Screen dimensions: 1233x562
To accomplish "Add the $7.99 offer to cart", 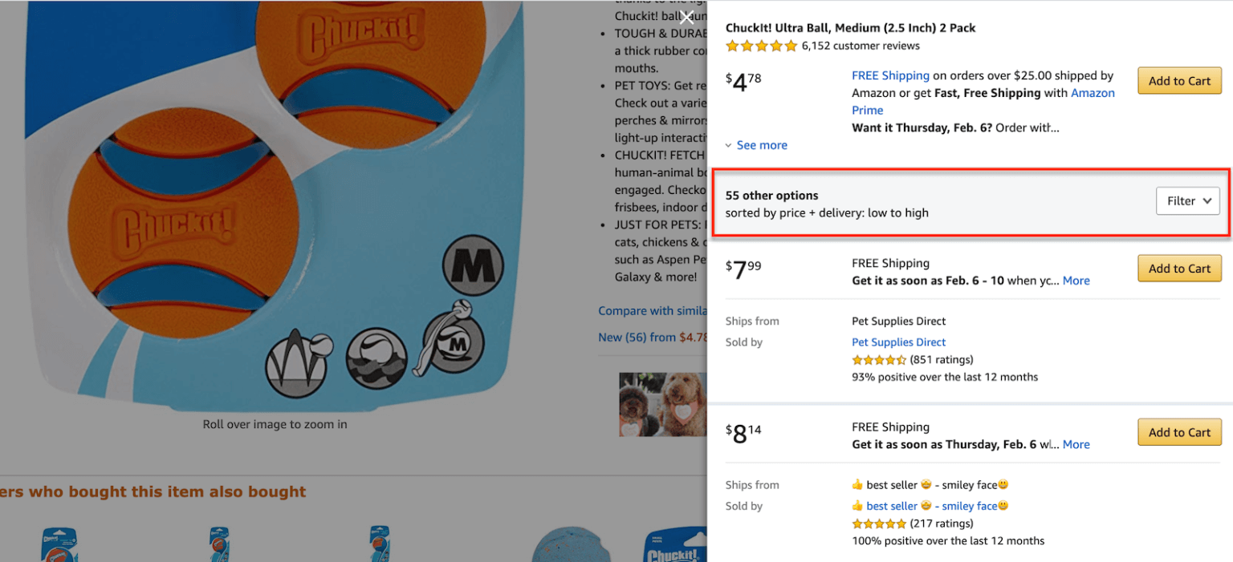I will (x=1179, y=268).
